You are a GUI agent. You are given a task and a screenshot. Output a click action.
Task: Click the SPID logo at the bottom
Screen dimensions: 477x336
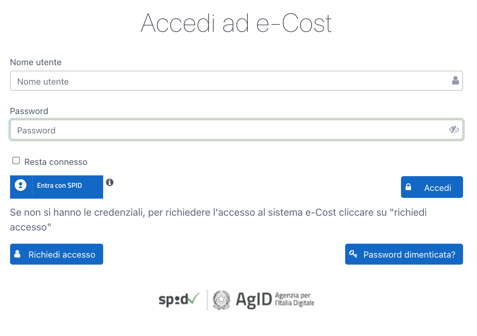point(179,299)
